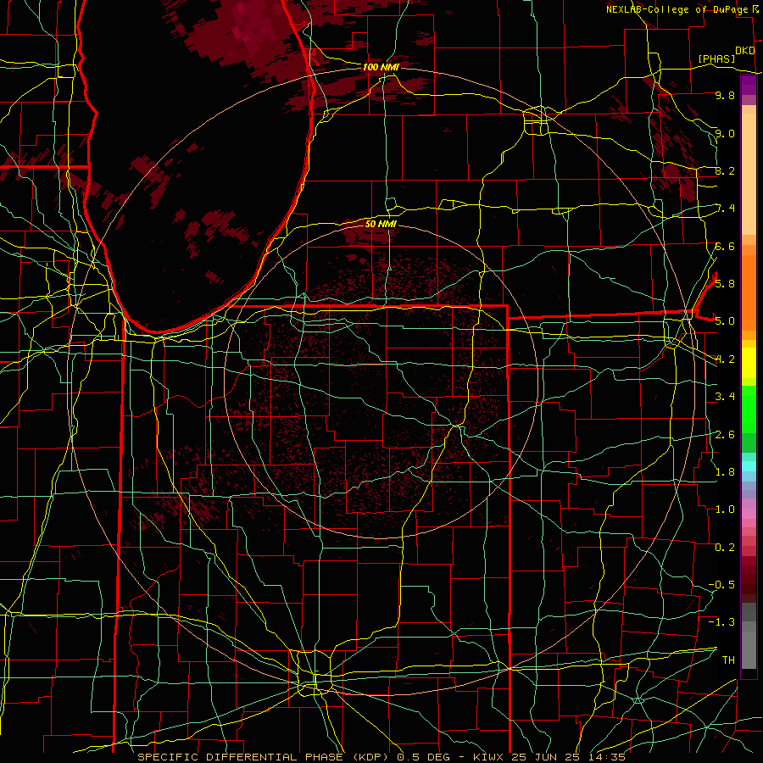Screen dimensions: 763x763
Task: Click the 3.4 value on color scale
Action: (725, 396)
